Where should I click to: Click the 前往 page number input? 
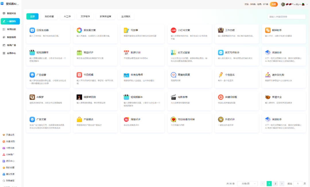(x=298, y=184)
